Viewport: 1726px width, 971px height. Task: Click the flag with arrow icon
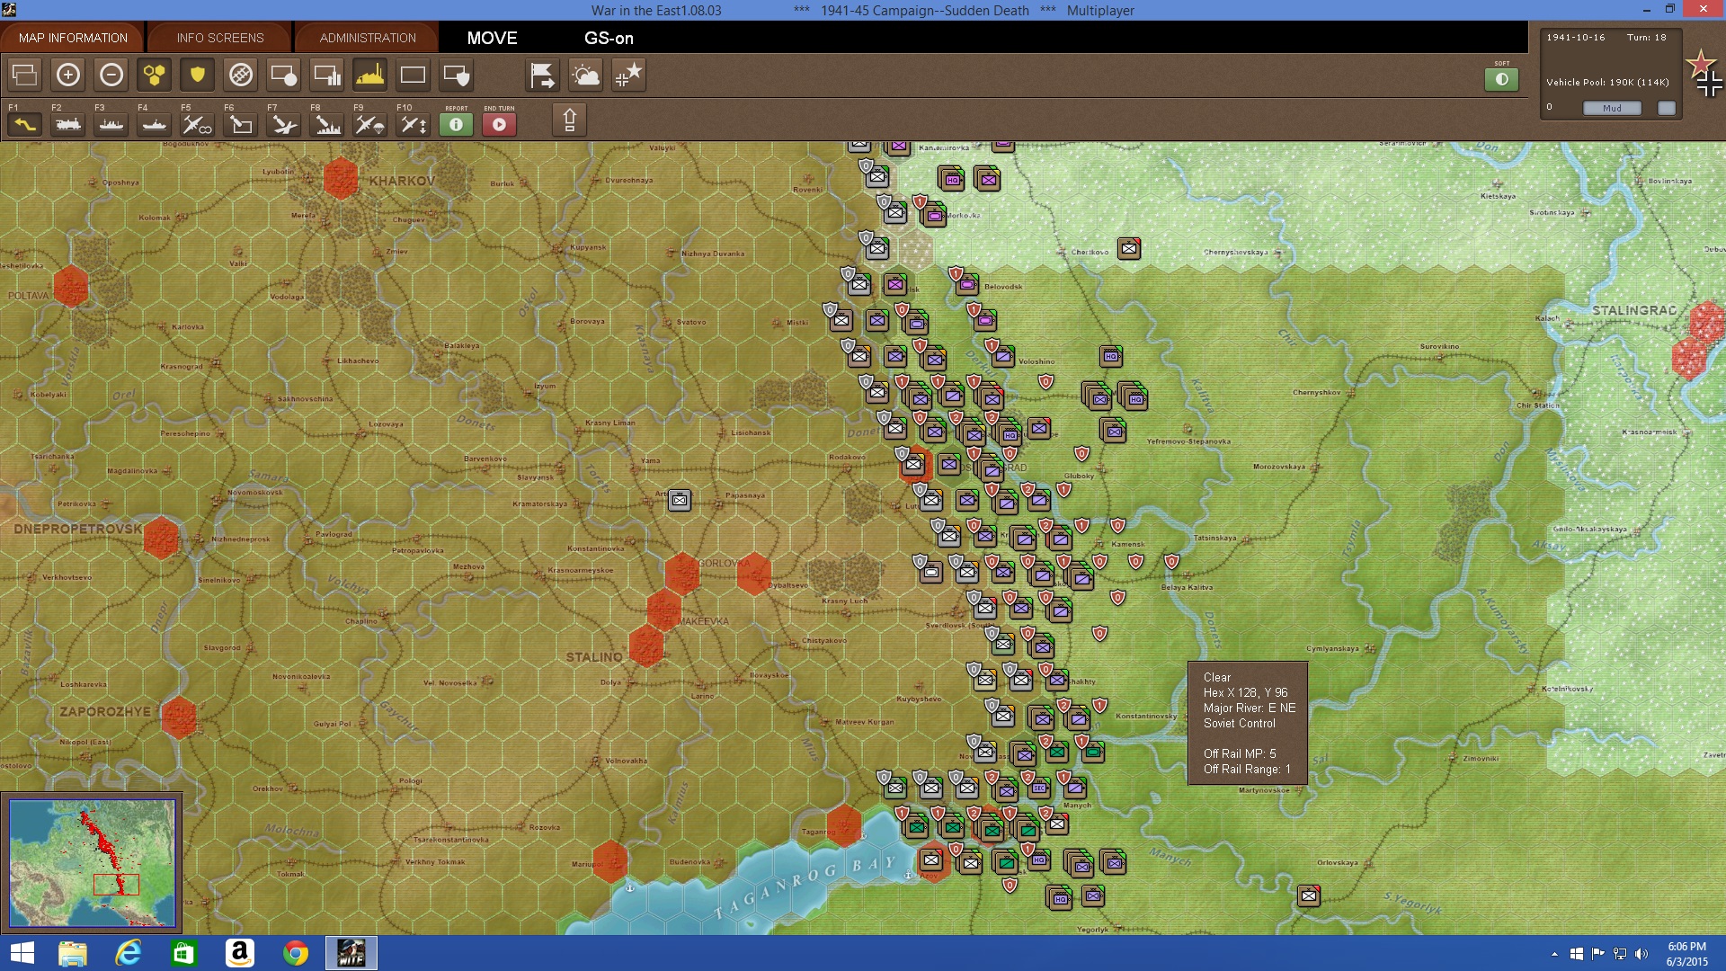pos(542,75)
